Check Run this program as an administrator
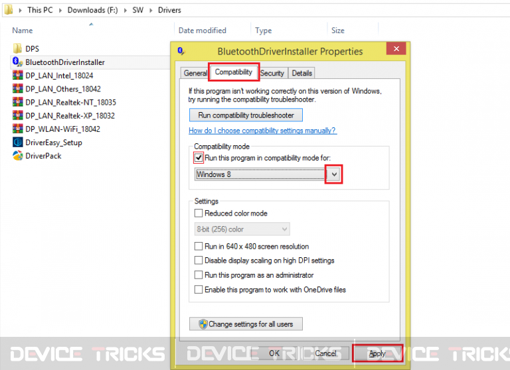510x370 pixels. pyautogui.click(x=199, y=275)
